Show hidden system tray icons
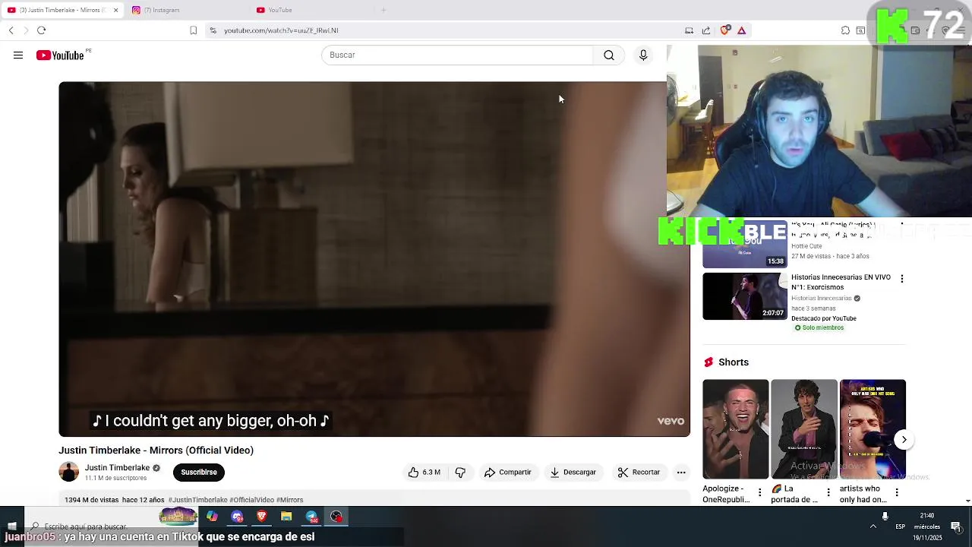The width and height of the screenshot is (972, 547). [873, 526]
